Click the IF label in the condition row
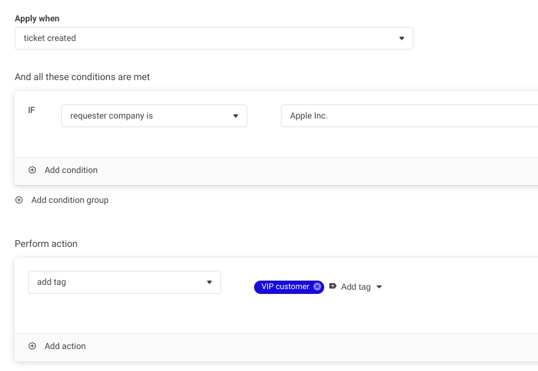The height and width of the screenshot is (371, 538). tap(32, 110)
